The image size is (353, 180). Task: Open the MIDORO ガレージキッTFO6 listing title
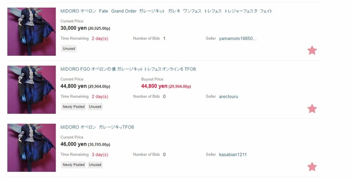click(97, 127)
